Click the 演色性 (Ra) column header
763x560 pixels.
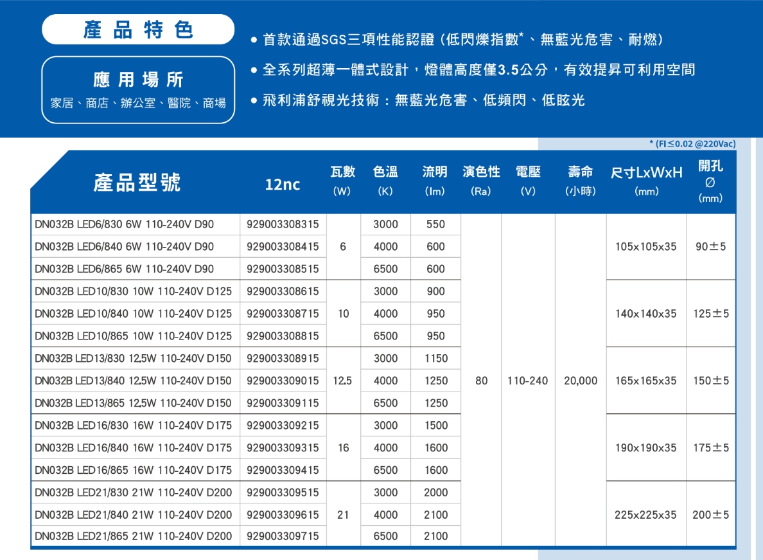tap(481, 181)
